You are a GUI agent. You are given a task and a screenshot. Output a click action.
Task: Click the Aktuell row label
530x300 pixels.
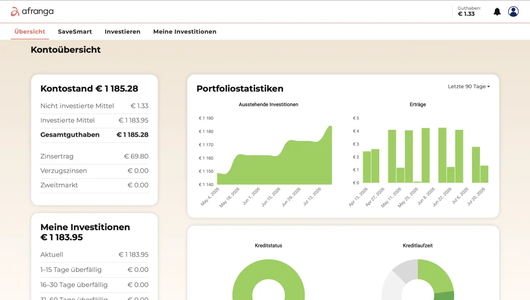[x=52, y=255]
